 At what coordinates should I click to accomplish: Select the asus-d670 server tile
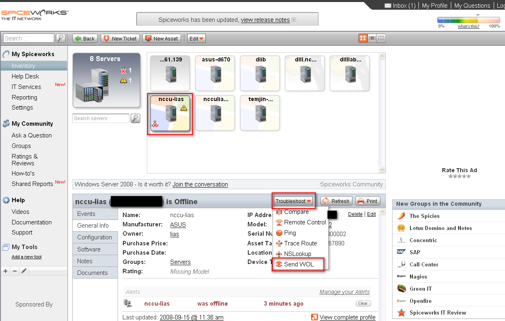pos(216,73)
